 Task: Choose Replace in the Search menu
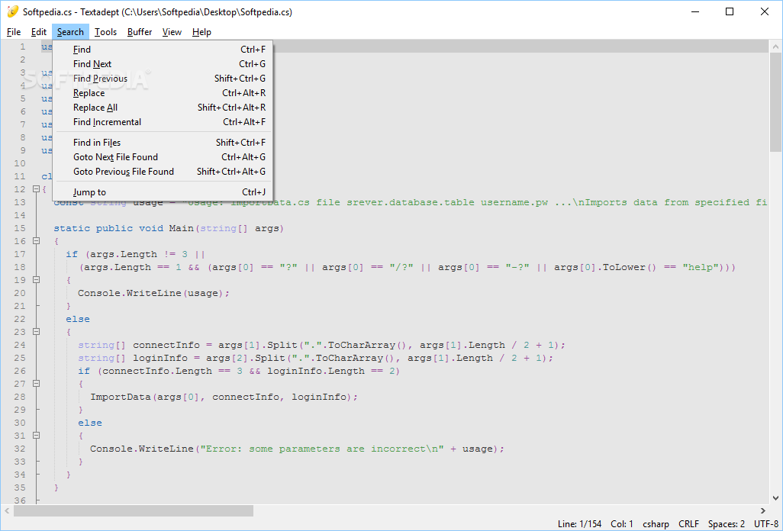click(163, 93)
